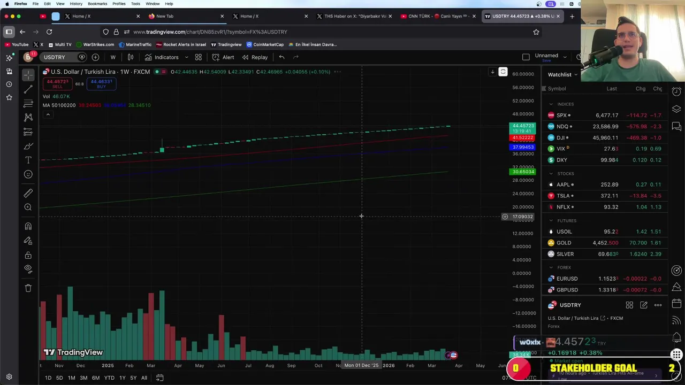Open the alerts clock icon in the right sidebar
This screenshot has height=385, width=685.
676,92
